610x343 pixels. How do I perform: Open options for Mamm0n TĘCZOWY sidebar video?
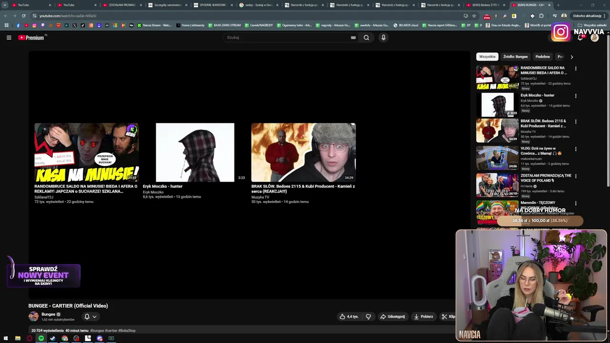point(575,203)
